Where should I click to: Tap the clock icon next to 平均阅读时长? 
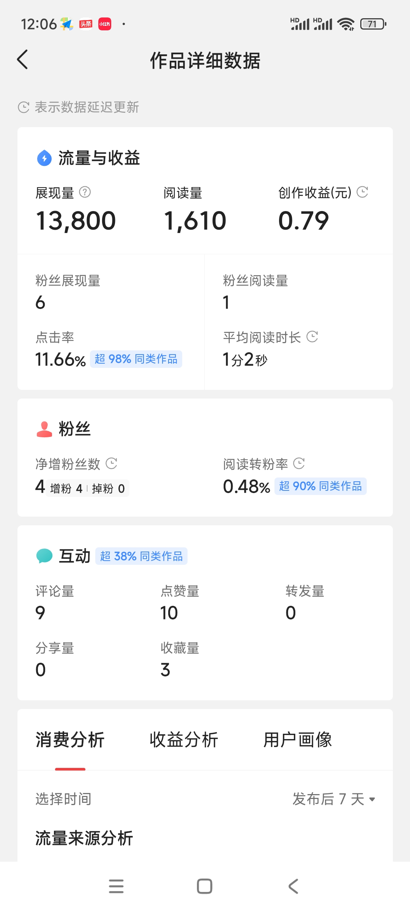tap(312, 337)
